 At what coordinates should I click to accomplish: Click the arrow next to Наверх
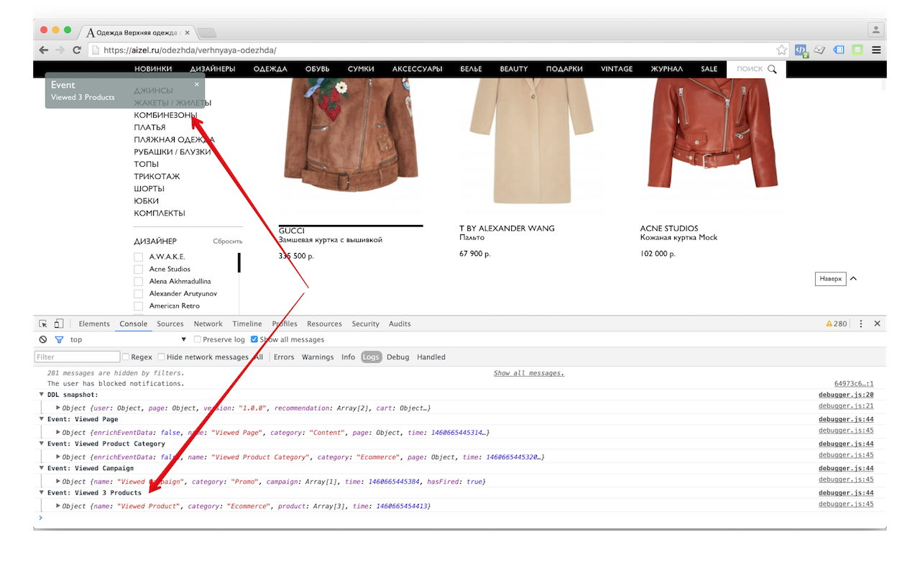pyautogui.click(x=854, y=279)
